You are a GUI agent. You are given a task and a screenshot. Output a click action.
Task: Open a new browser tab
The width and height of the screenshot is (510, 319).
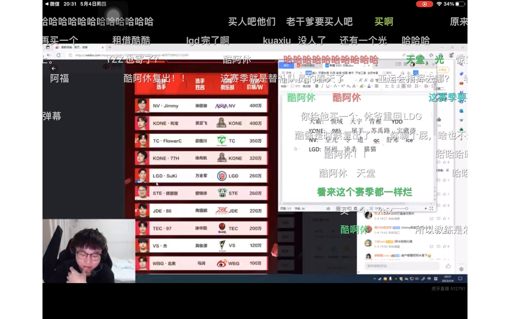[x=110, y=48]
